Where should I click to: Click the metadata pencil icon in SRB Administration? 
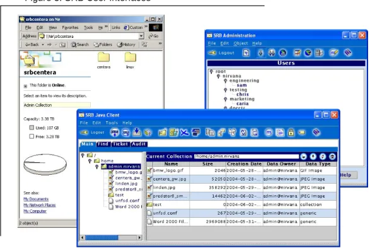point(333,53)
